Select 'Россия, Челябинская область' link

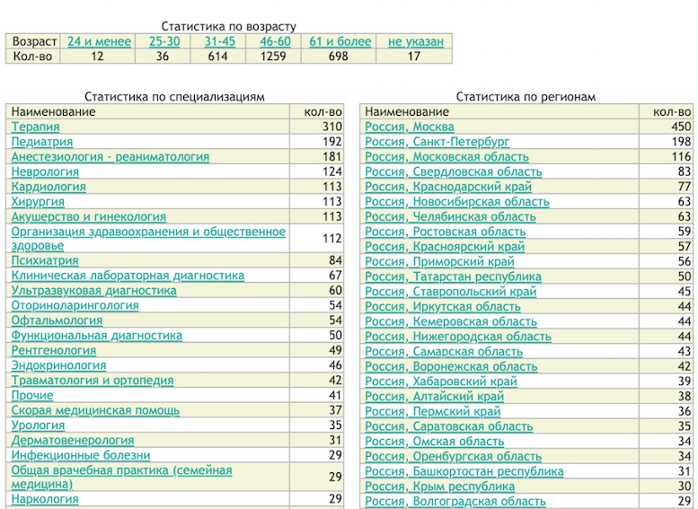(x=450, y=216)
